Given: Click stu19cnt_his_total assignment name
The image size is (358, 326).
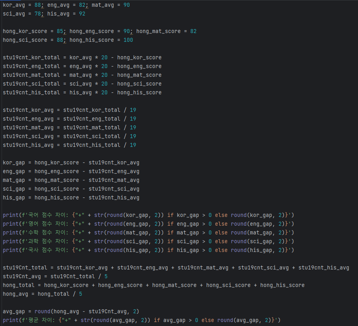Looking at the screenshot, I should tap(31, 93).
